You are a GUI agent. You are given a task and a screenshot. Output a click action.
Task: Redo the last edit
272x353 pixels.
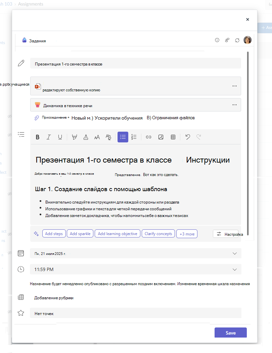[x=198, y=137]
